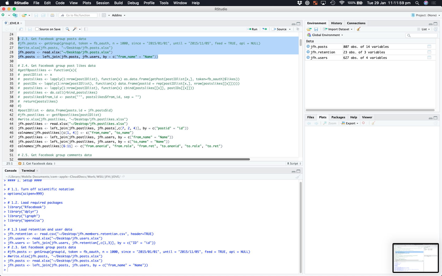Switch to the Terminal tab

point(28,171)
